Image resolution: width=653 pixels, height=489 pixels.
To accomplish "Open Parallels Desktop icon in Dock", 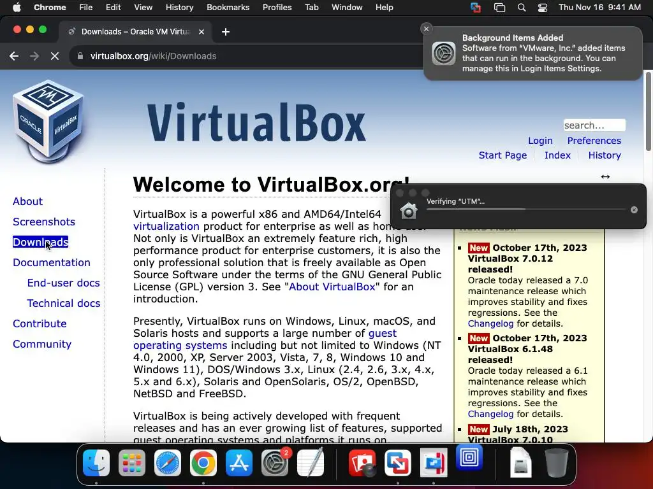I will [x=434, y=463].
